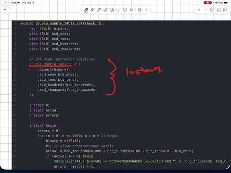The width and height of the screenshot is (231, 173).
Task: Click wire bcd_ones declaration
Action: [50, 34]
